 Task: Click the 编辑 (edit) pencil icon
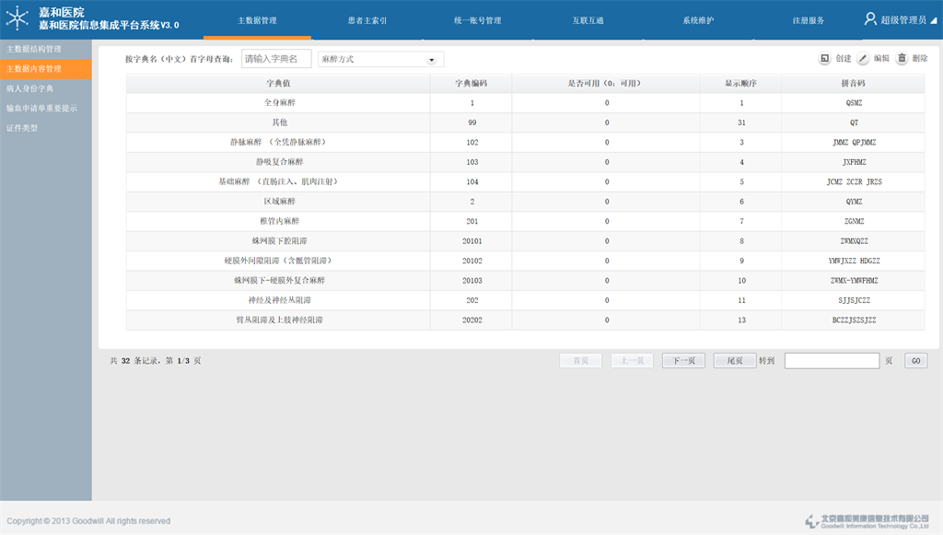coord(863,59)
